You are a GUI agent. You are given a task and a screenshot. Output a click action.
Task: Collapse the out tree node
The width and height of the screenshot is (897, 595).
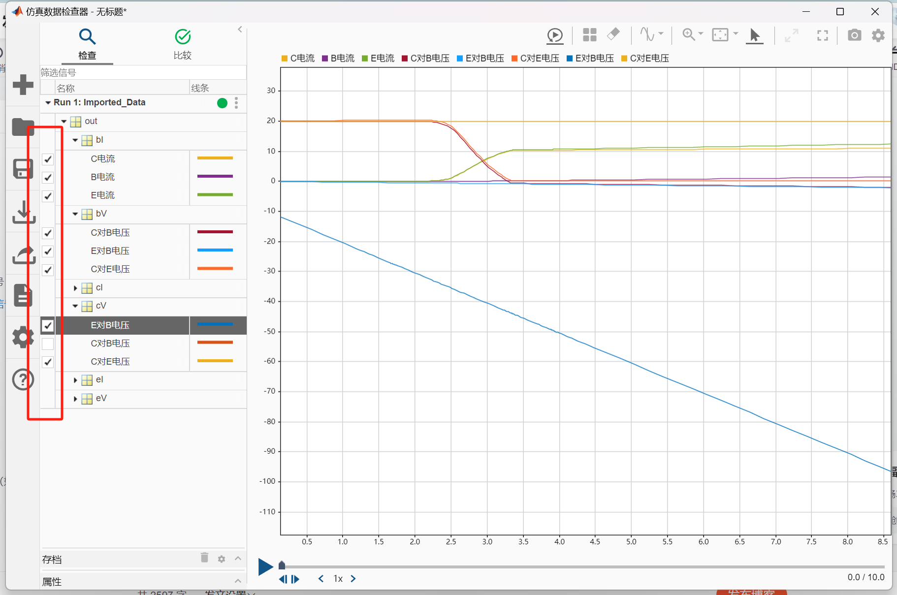pos(64,121)
